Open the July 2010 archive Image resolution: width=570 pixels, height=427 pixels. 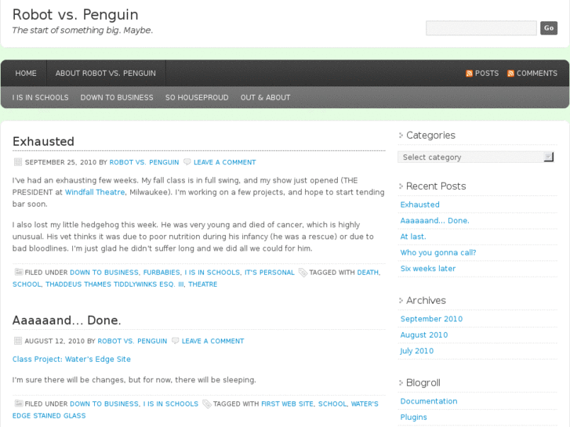416,351
